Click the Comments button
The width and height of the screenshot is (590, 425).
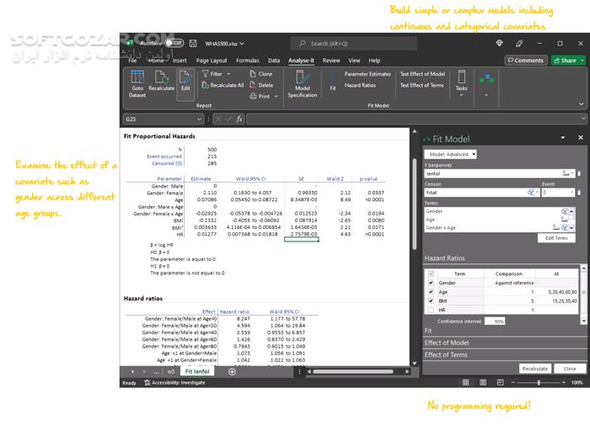click(526, 60)
